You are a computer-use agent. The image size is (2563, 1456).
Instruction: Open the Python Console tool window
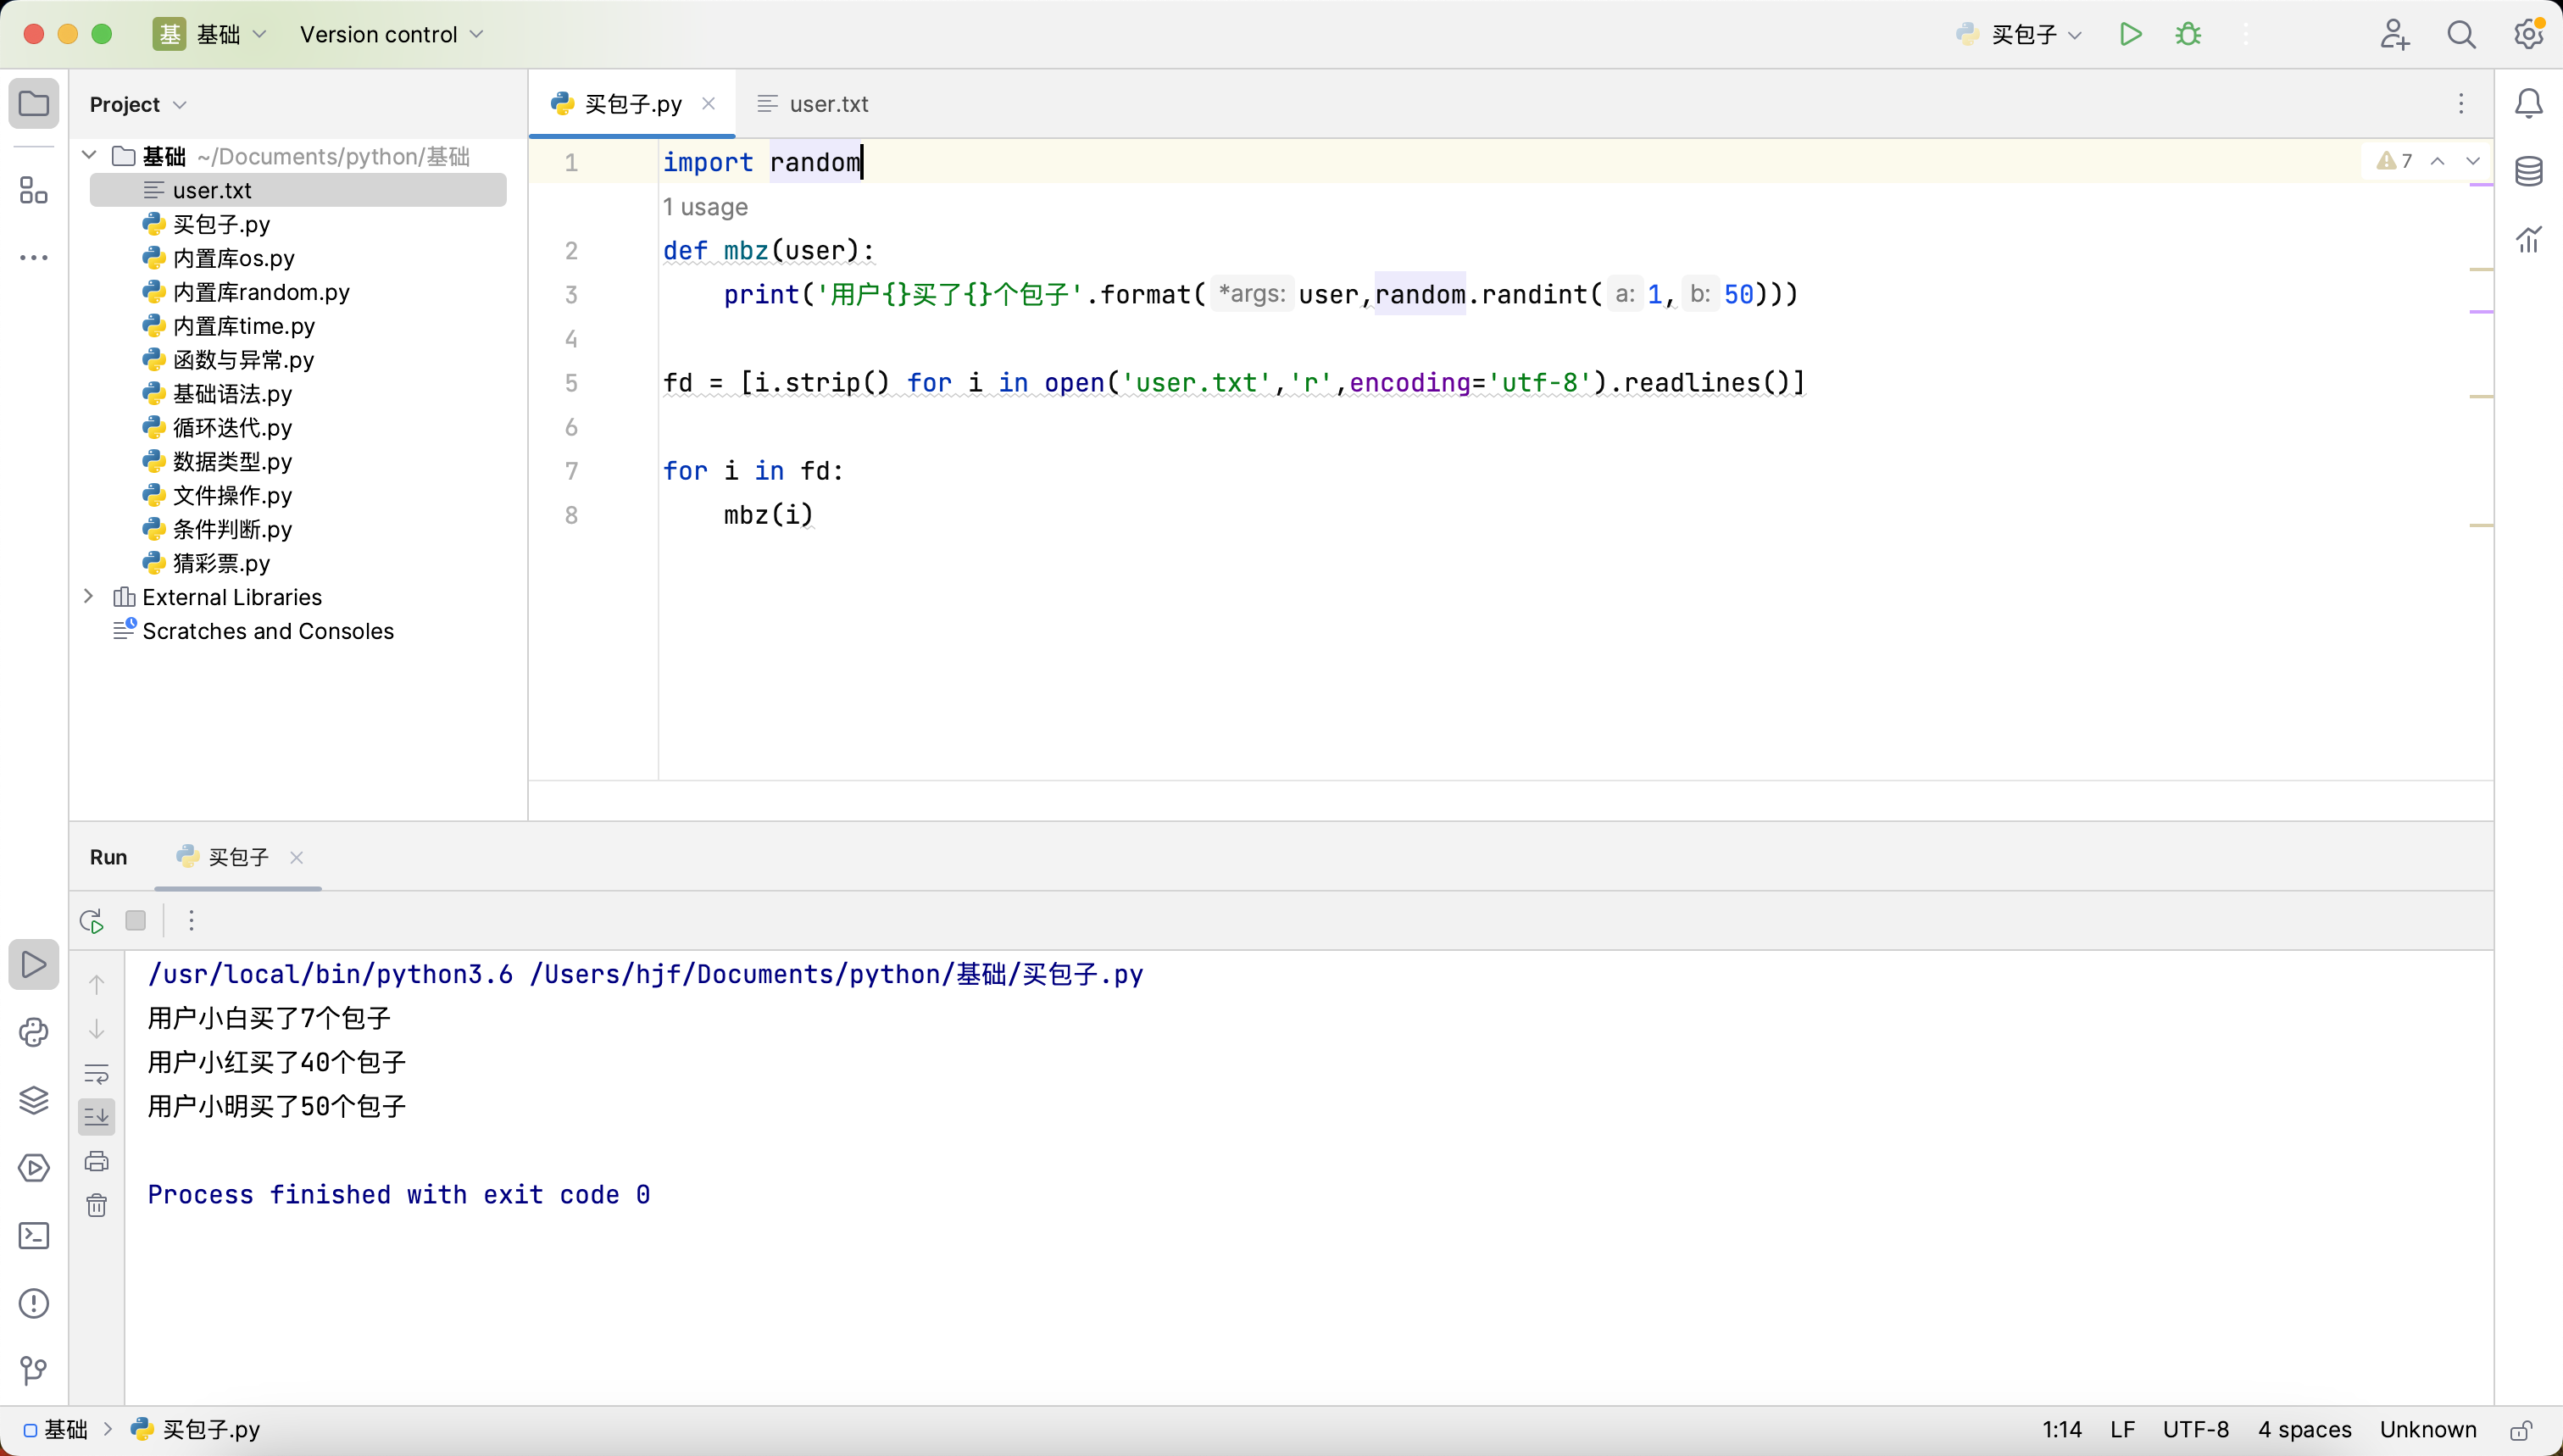(34, 1032)
